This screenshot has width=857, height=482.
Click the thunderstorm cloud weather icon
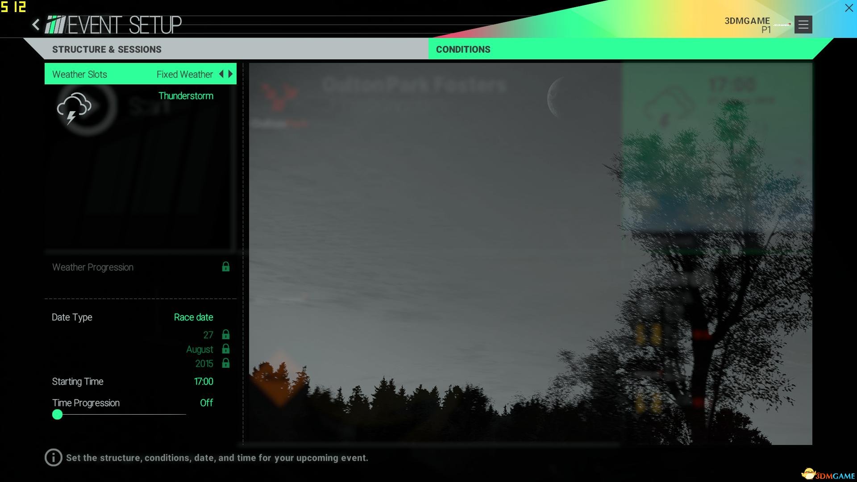click(x=74, y=108)
